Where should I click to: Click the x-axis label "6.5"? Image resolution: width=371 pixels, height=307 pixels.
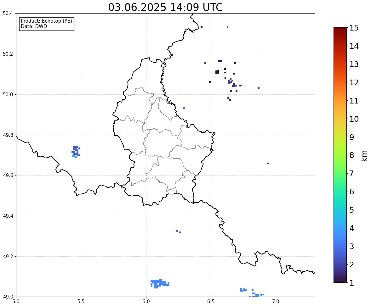coord(211,302)
